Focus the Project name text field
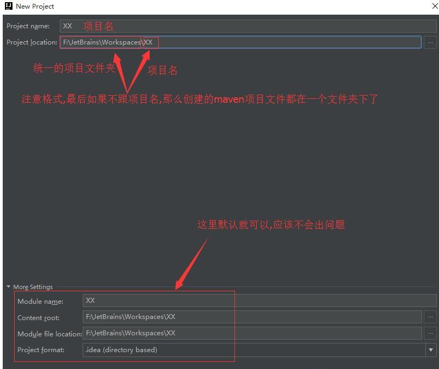 [x=248, y=26]
